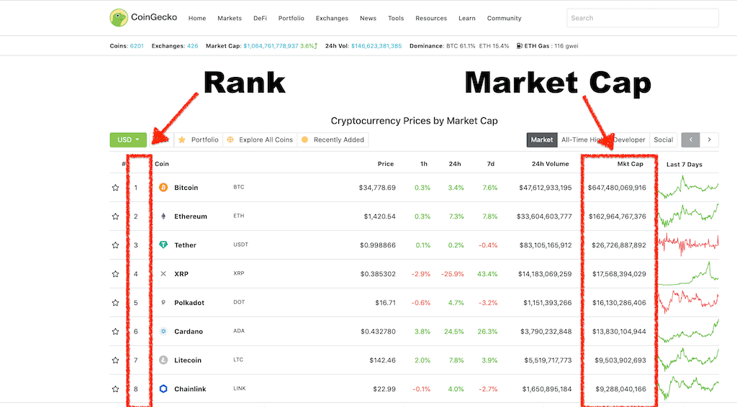Click the exchanges count 426 link
The height and width of the screenshot is (407, 737).
[x=193, y=46]
